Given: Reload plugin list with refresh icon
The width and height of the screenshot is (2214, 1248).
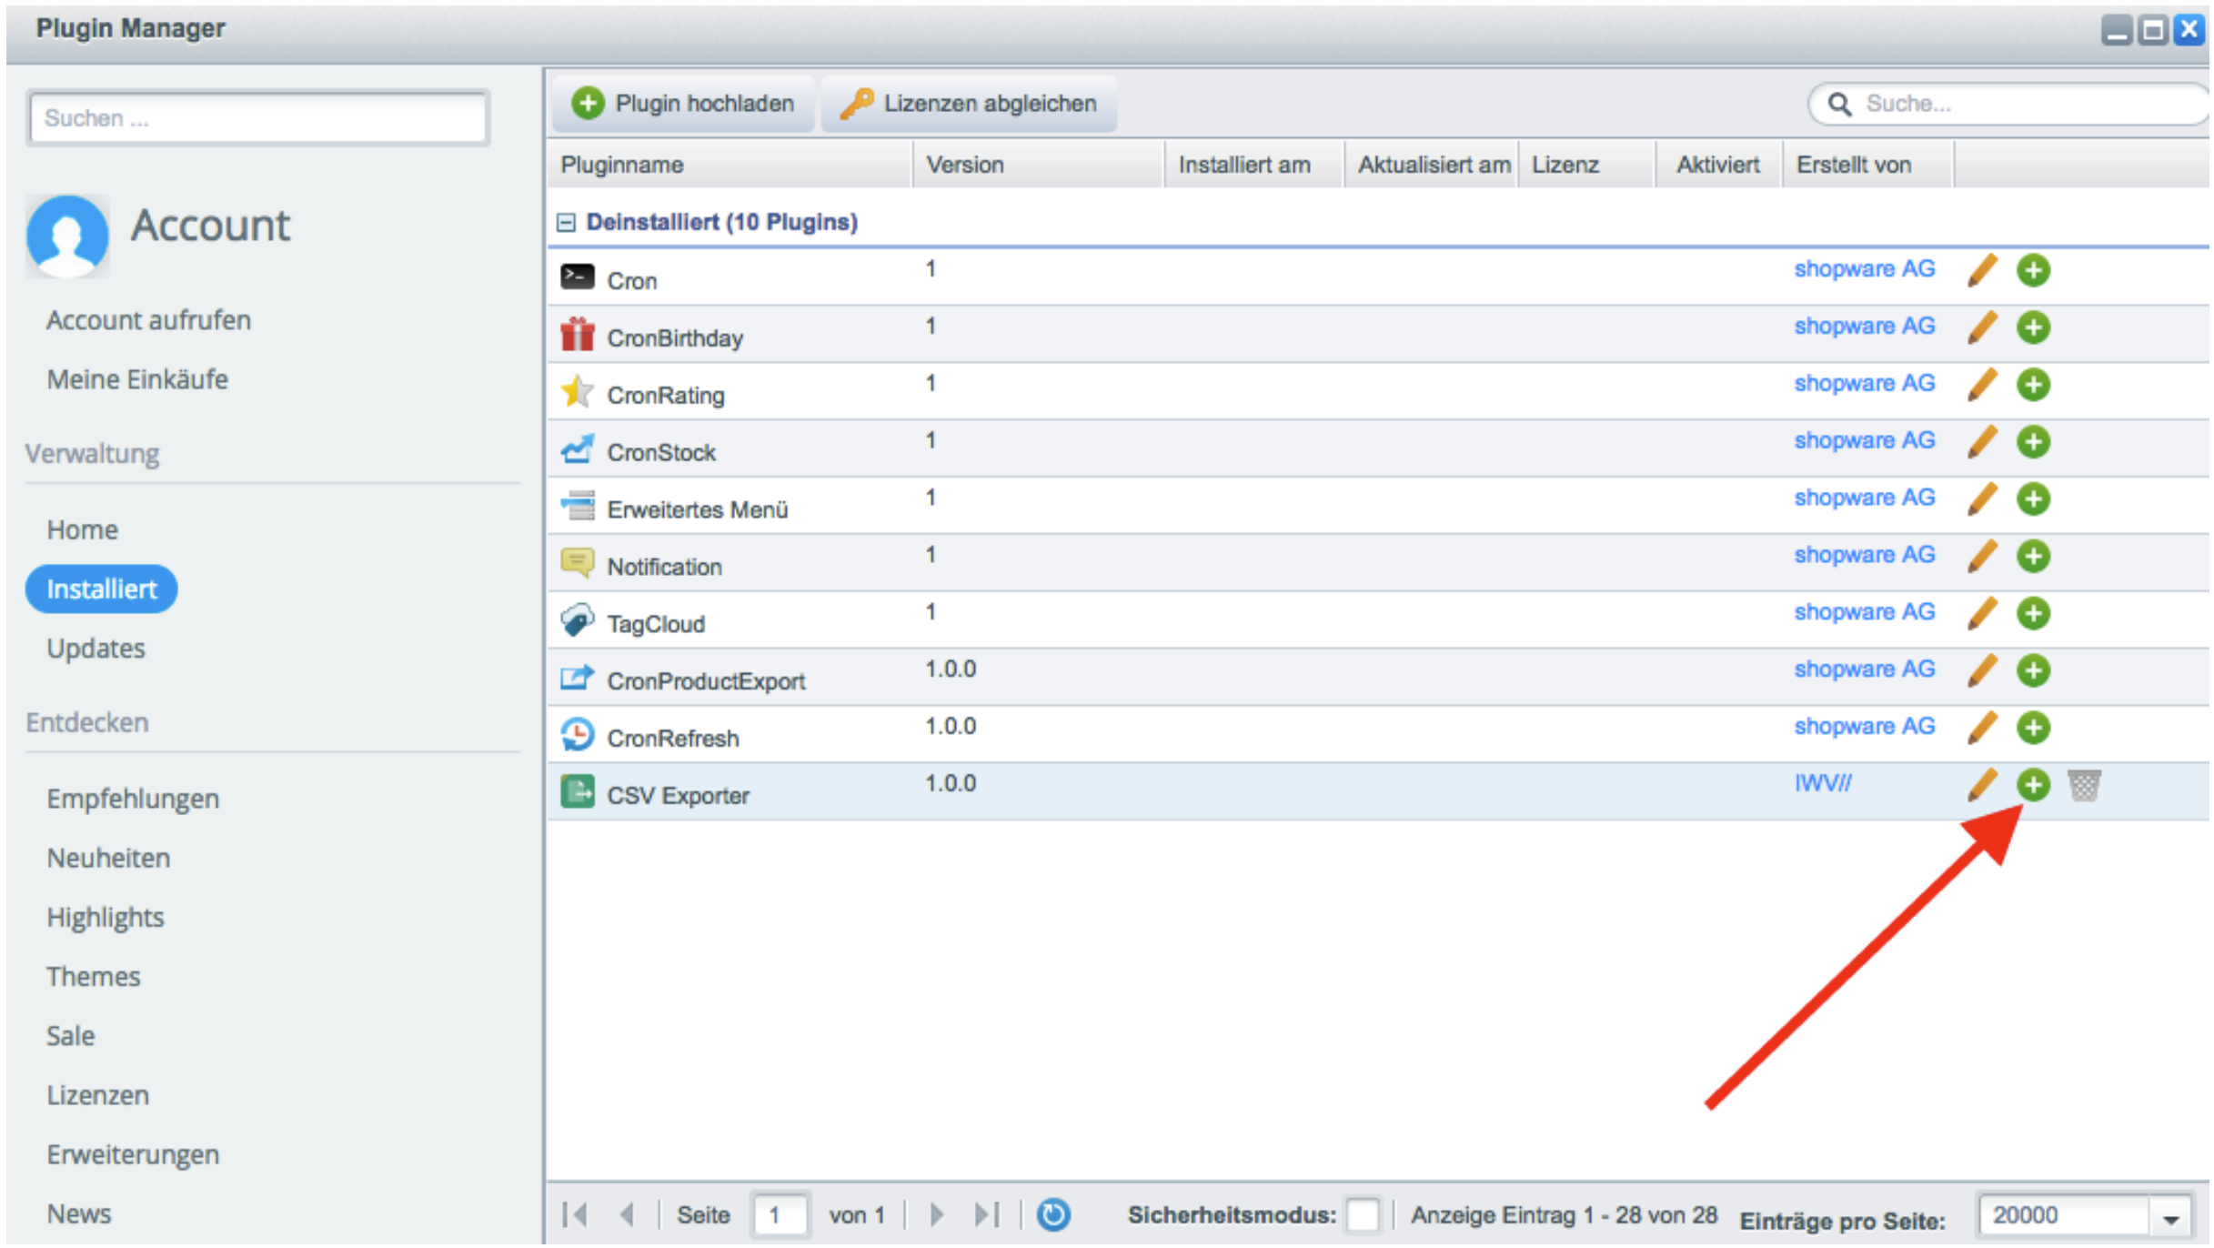Looking at the screenshot, I should click(1052, 1215).
